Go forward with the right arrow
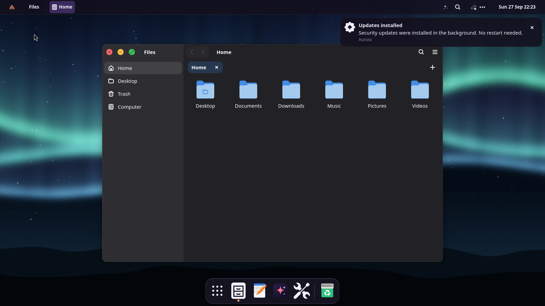This screenshot has height=306, width=545. pyautogui.click(x=203, y=52)
